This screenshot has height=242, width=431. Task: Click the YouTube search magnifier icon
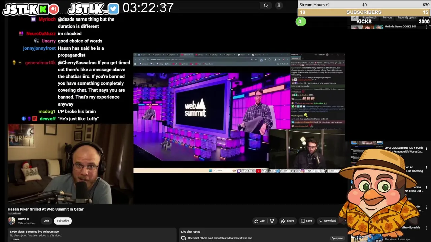click(266, 5)
